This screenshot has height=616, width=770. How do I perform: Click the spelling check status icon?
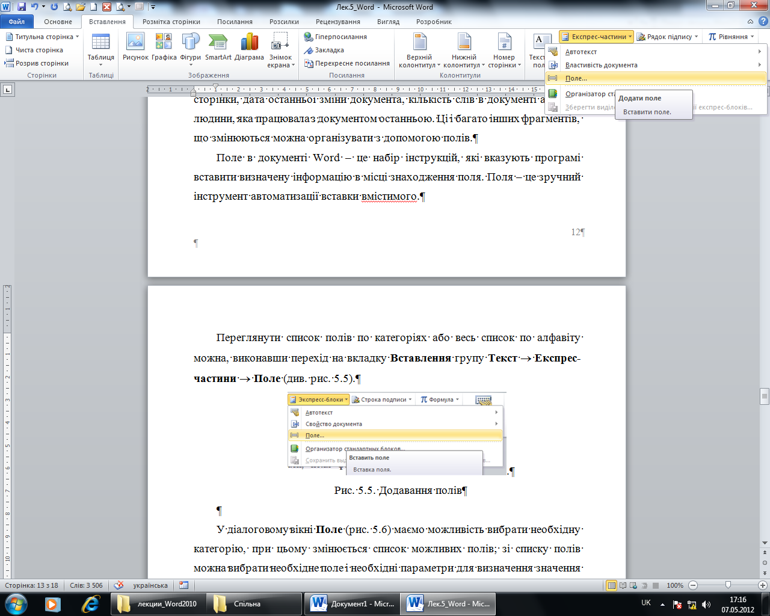pyautogui.click(x=119, y=585)
